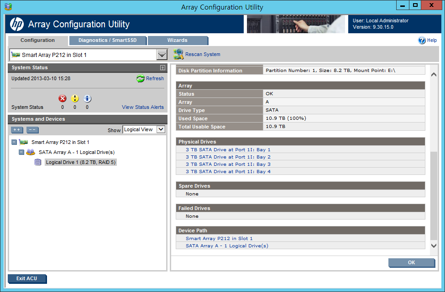Open the Diagnostics / SmartSSD tab
The height and width of the screenshot is (292, 445).
tap(108, 40)
